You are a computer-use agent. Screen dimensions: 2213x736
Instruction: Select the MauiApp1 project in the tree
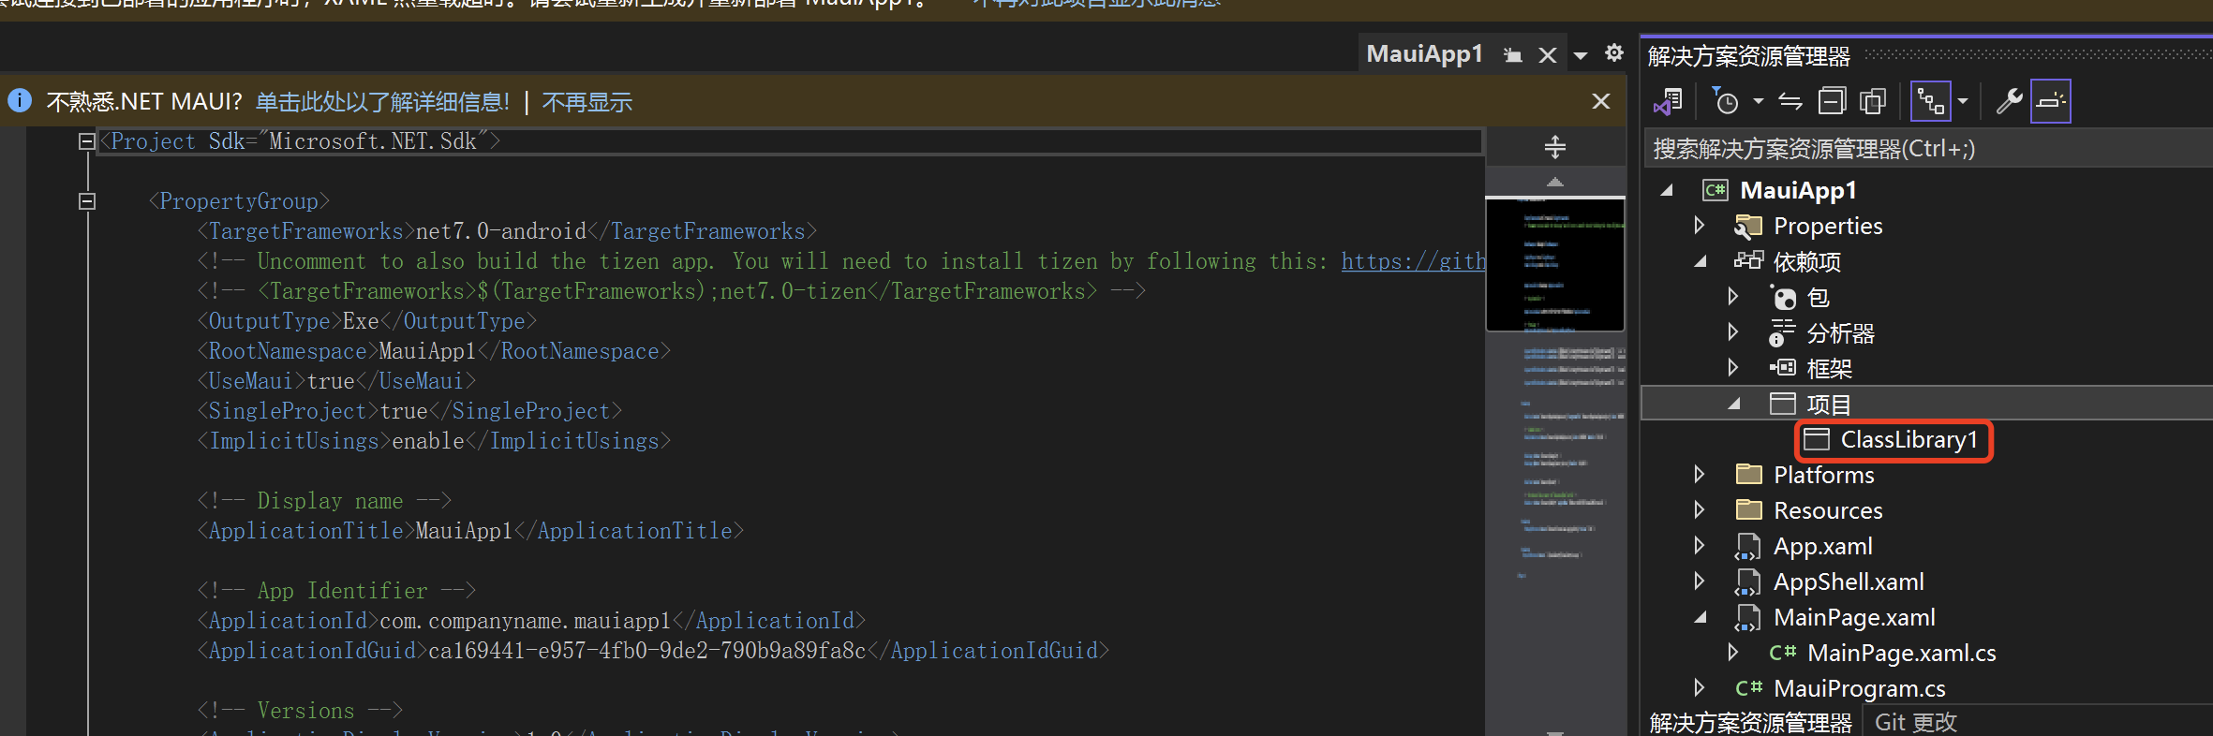coord(1798,190)
